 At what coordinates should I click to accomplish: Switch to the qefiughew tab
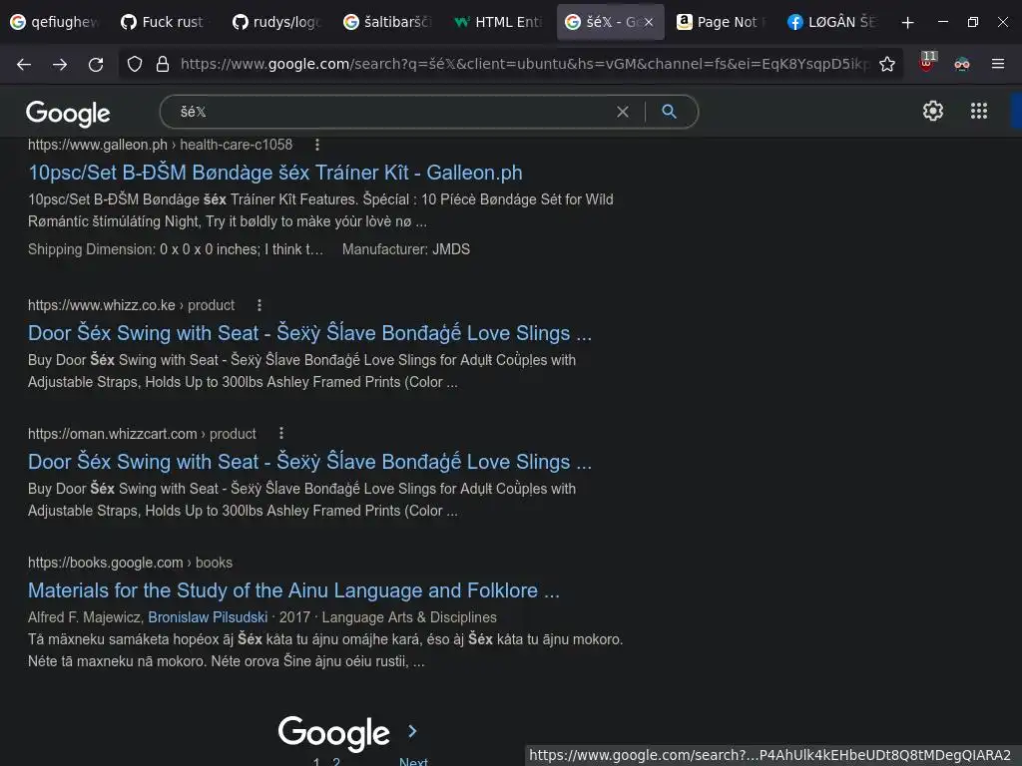click(x=54, y=22)
